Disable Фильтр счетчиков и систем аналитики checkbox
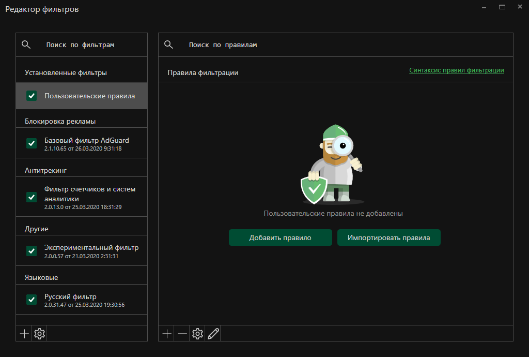This screenshot has width=529, height=357. 32,197
